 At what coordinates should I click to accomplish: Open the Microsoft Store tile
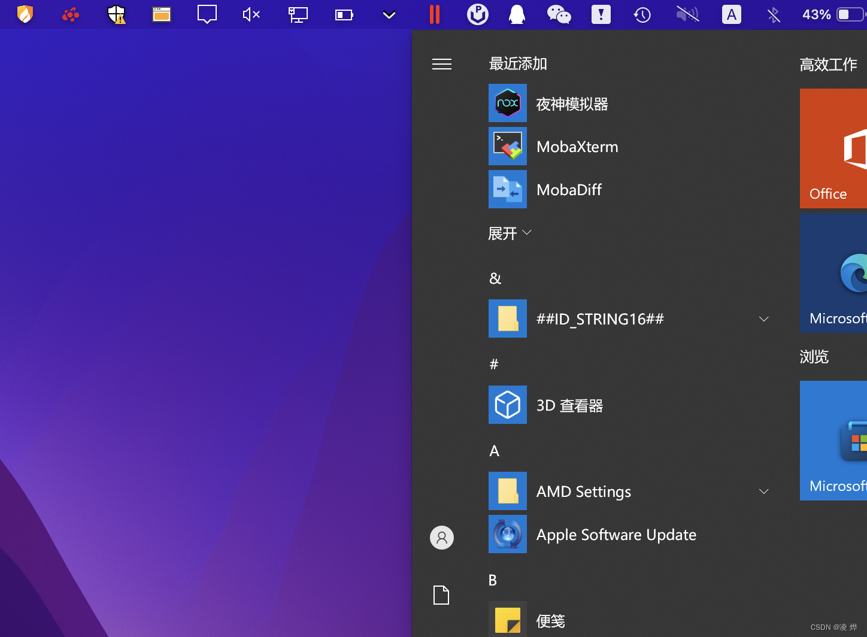pos(833,441)
